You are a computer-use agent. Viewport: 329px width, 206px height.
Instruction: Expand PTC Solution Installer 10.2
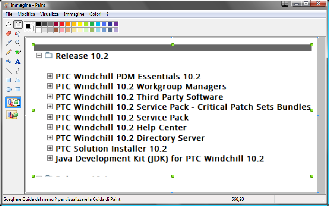50,148
